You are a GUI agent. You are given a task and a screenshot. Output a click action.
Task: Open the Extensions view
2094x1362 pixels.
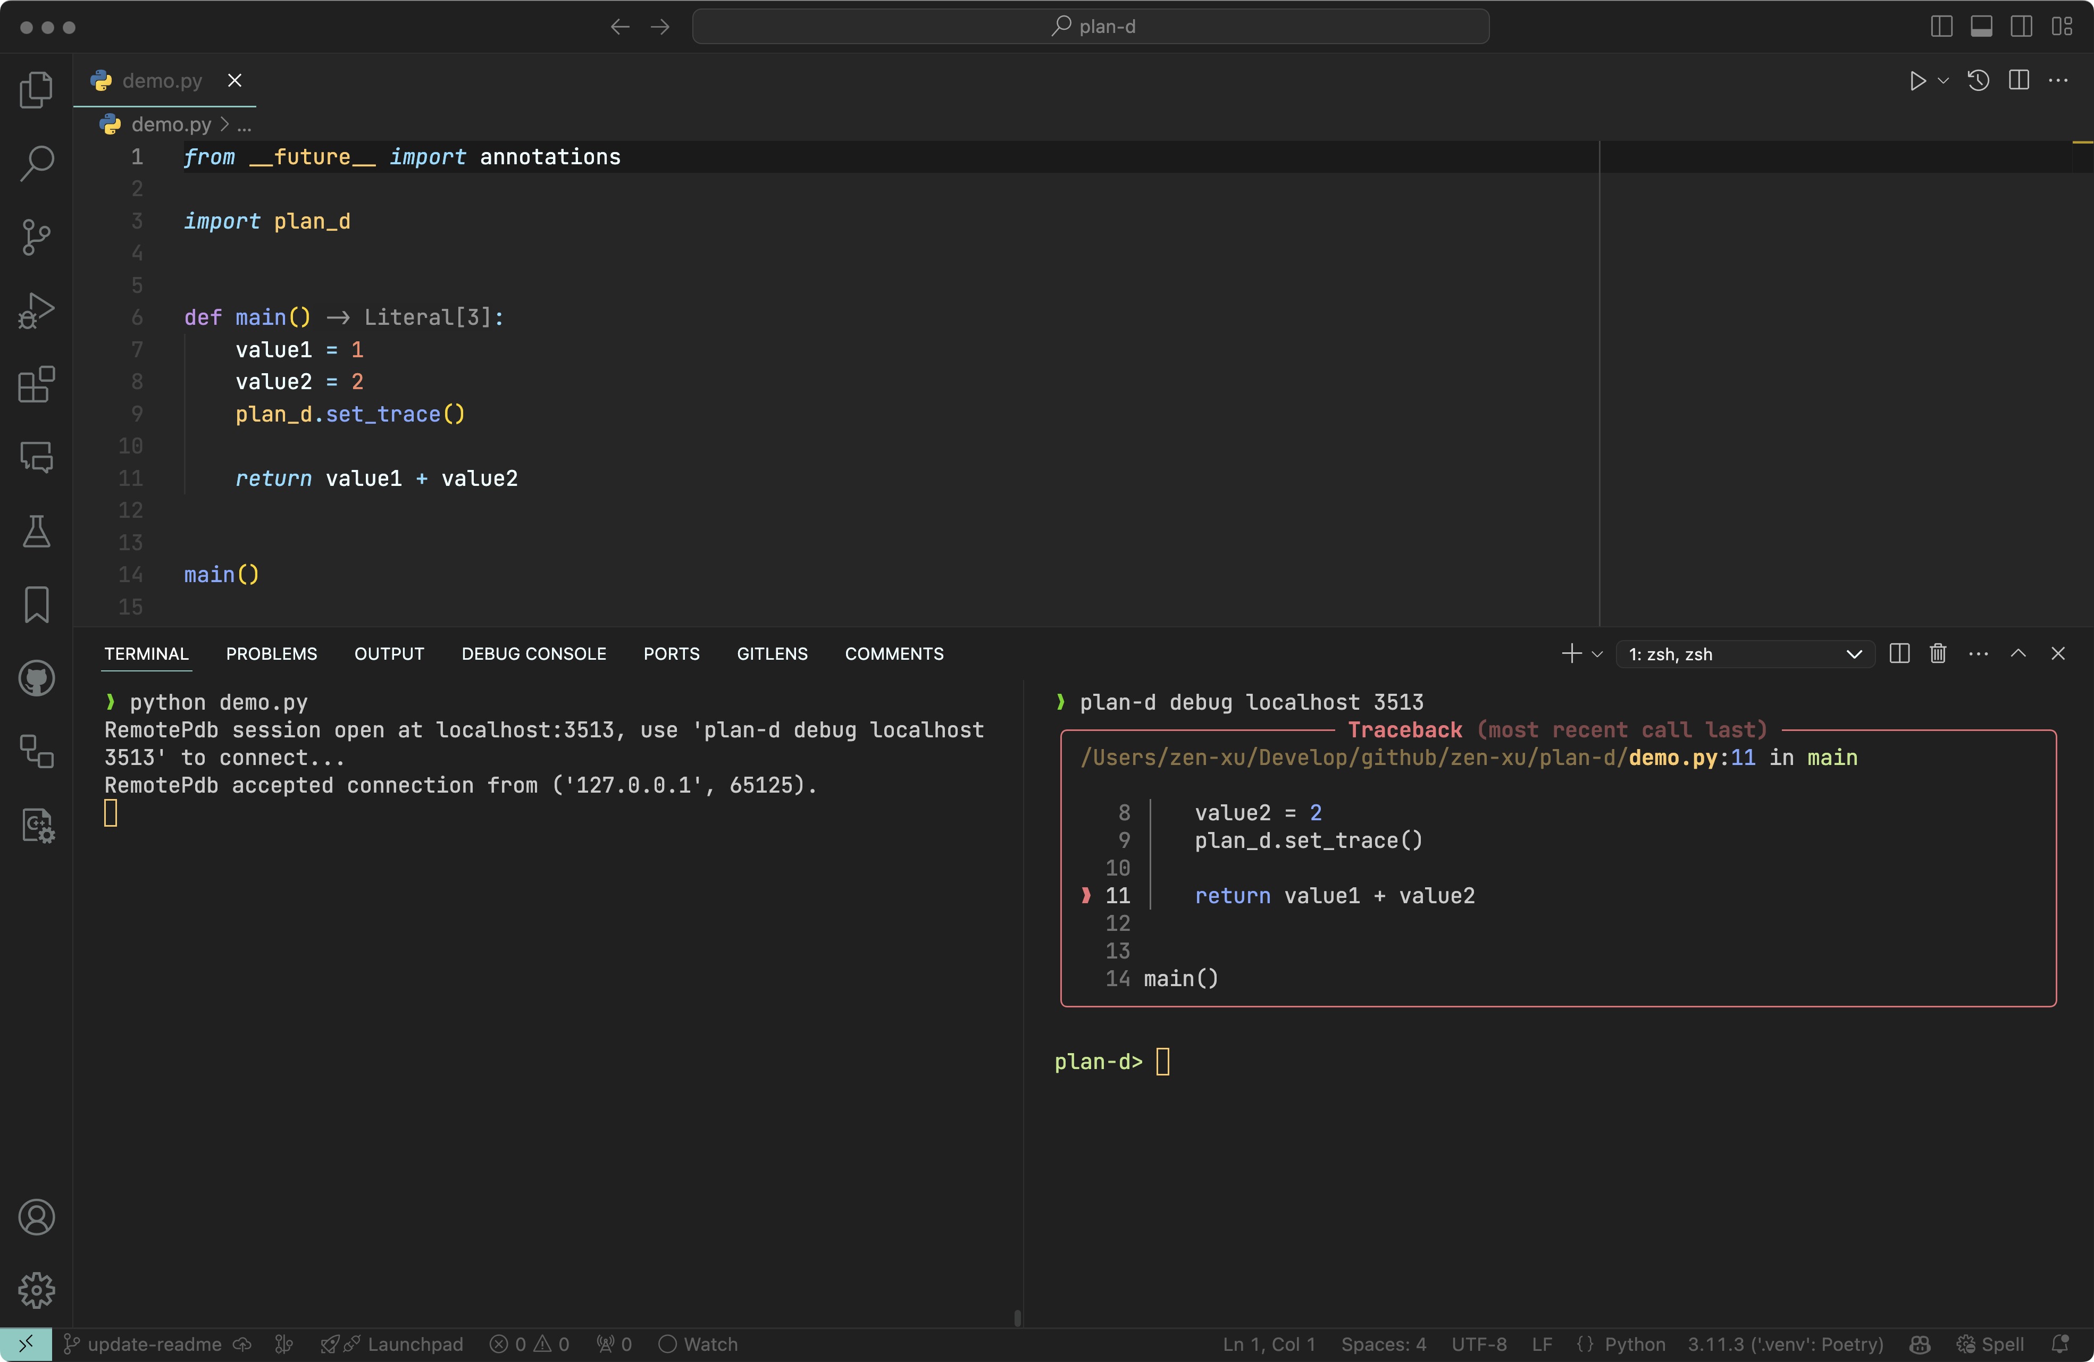click(36, 384)
